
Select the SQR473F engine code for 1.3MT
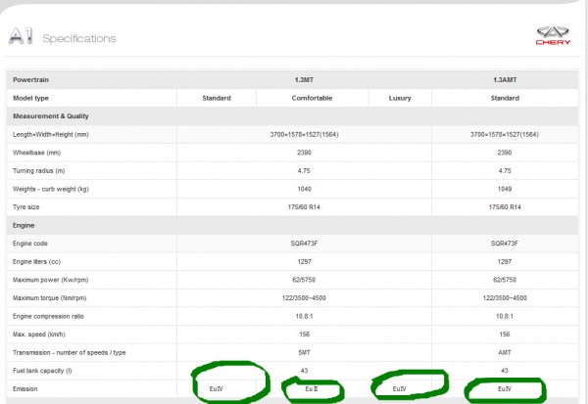[x=304, y=244]
